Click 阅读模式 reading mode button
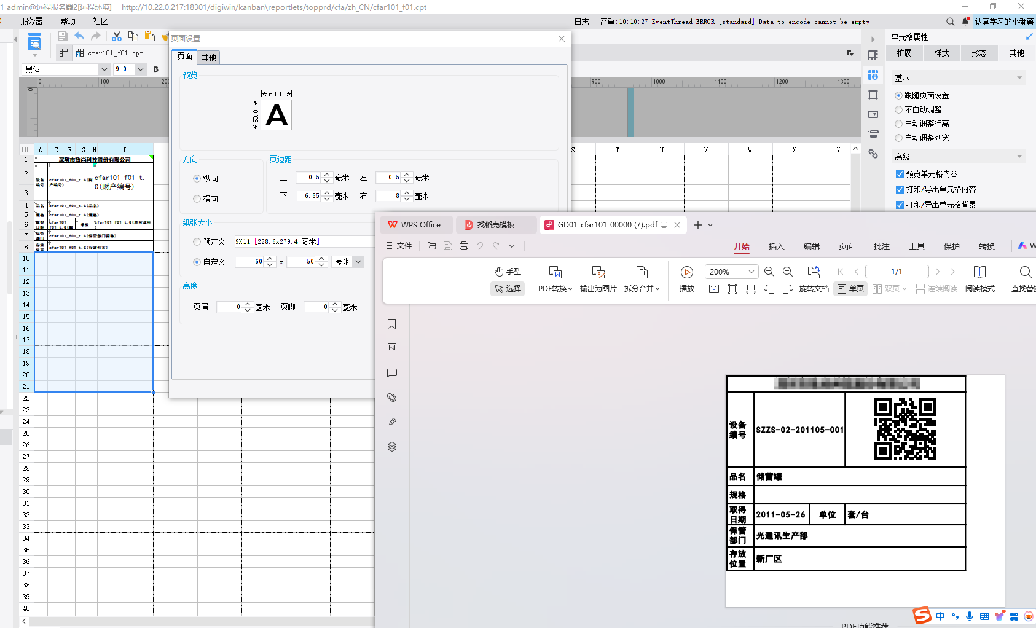This screenshot has width=1036, height=628. pos(979,278)
